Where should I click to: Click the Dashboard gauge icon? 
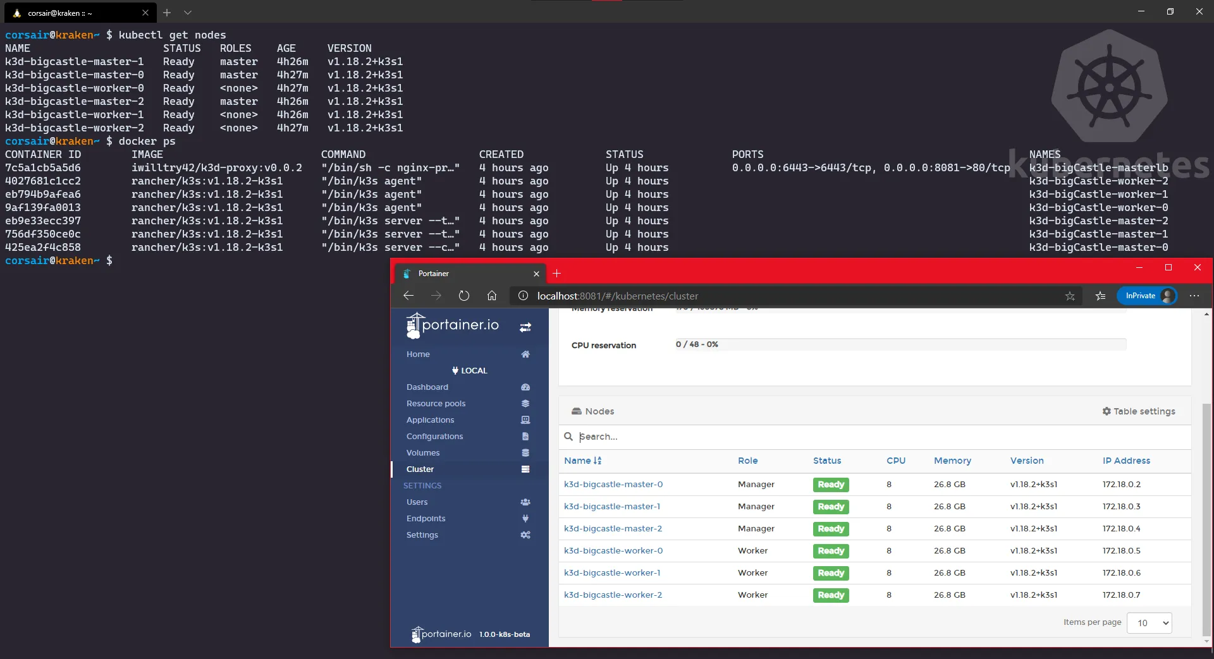click(x=525, y=387)
